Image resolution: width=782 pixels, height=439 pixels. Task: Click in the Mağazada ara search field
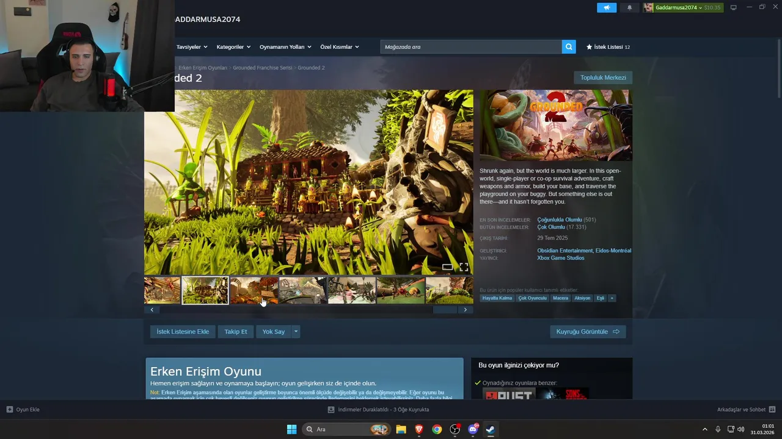[x=471, y=47]
